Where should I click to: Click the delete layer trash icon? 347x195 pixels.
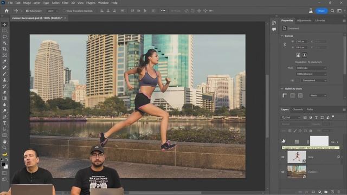coord(339,192)
